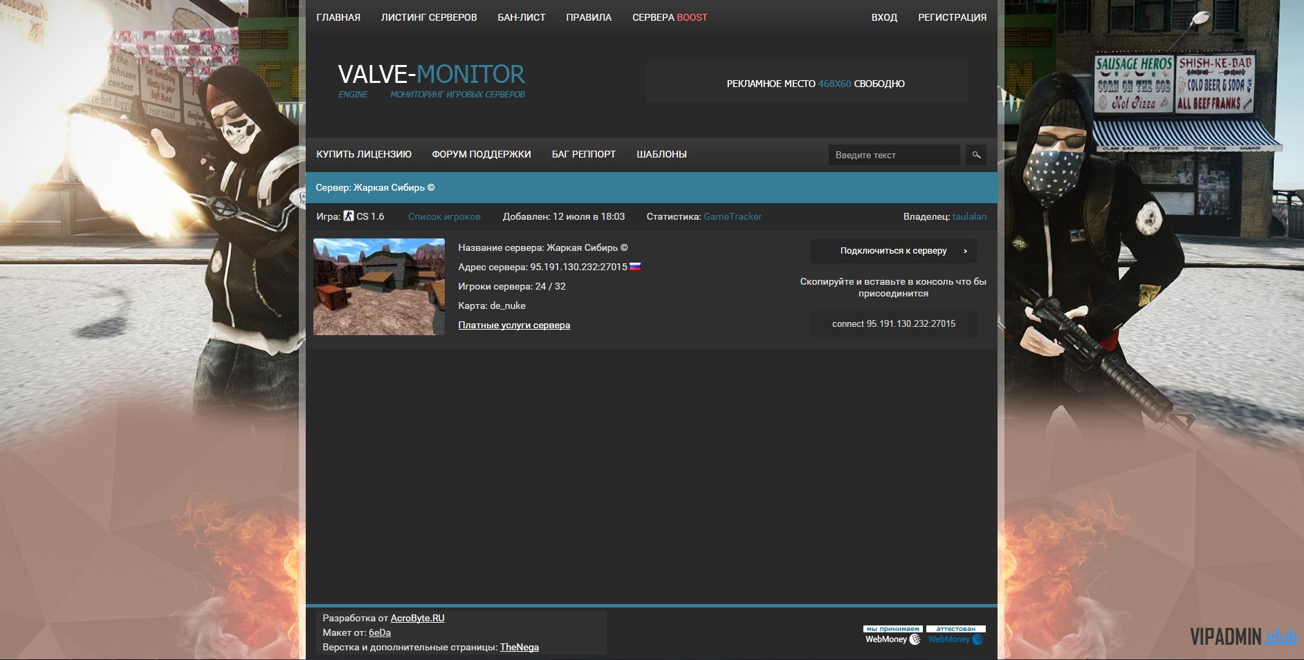1304x660 pixels.
Task: Open owner taulalan profile link
Action: click(x=969, y=216)
